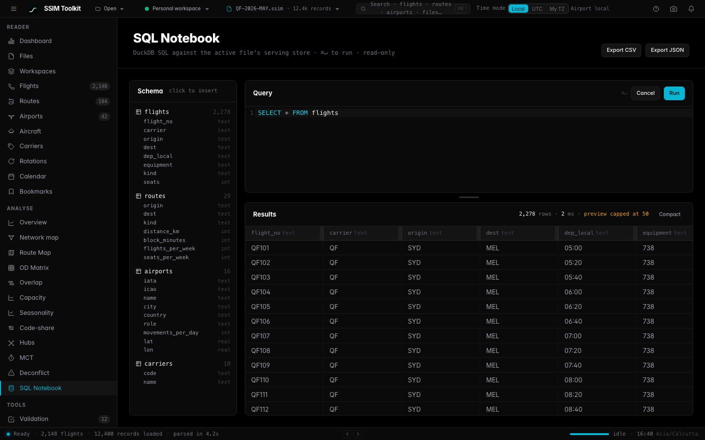Open the QF-2026-MAY.ssim file dropdown
Screen dimensions: 705x440
[283, 9]
